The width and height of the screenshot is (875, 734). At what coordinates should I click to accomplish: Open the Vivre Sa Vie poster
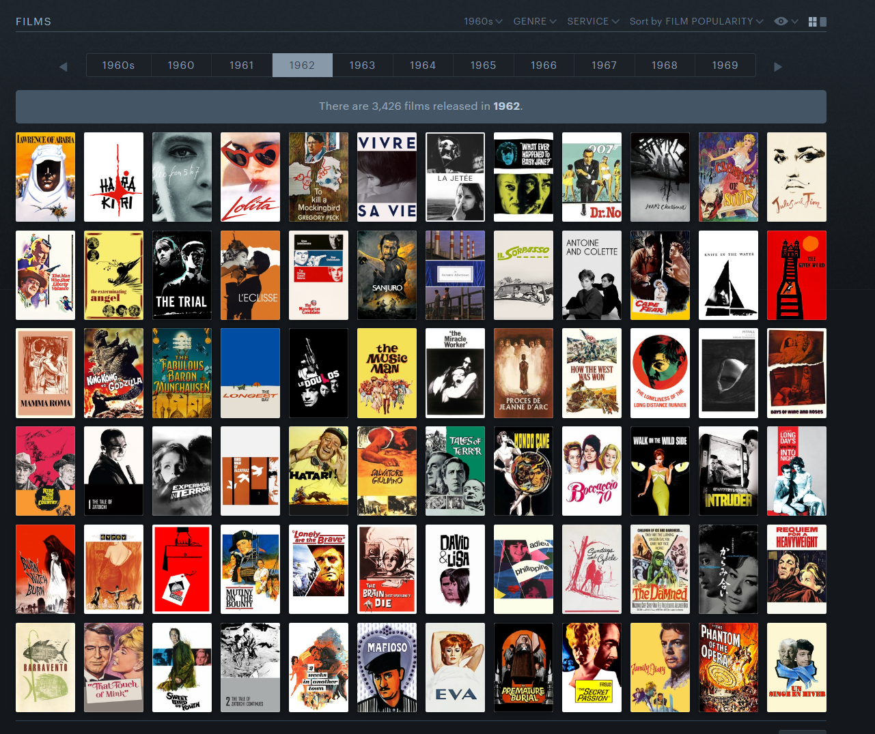(387, 177)
